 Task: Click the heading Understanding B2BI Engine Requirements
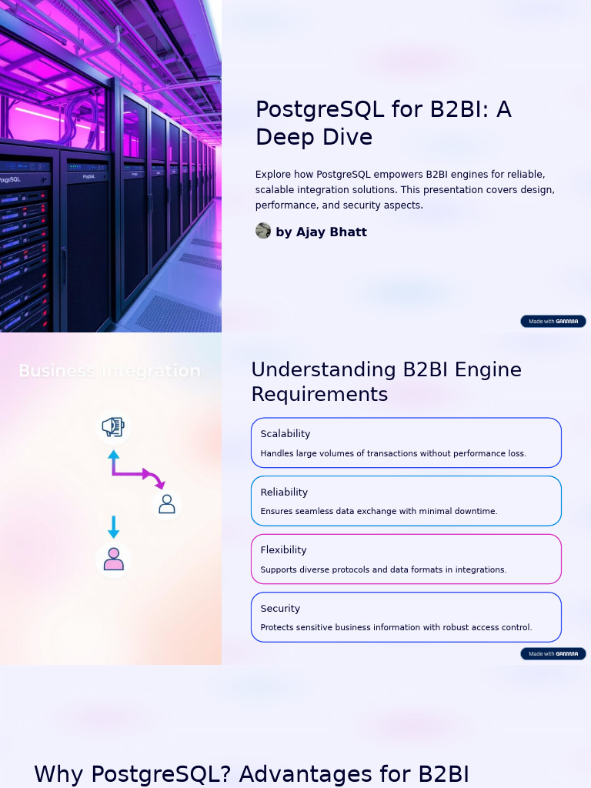tap(386, 382)
